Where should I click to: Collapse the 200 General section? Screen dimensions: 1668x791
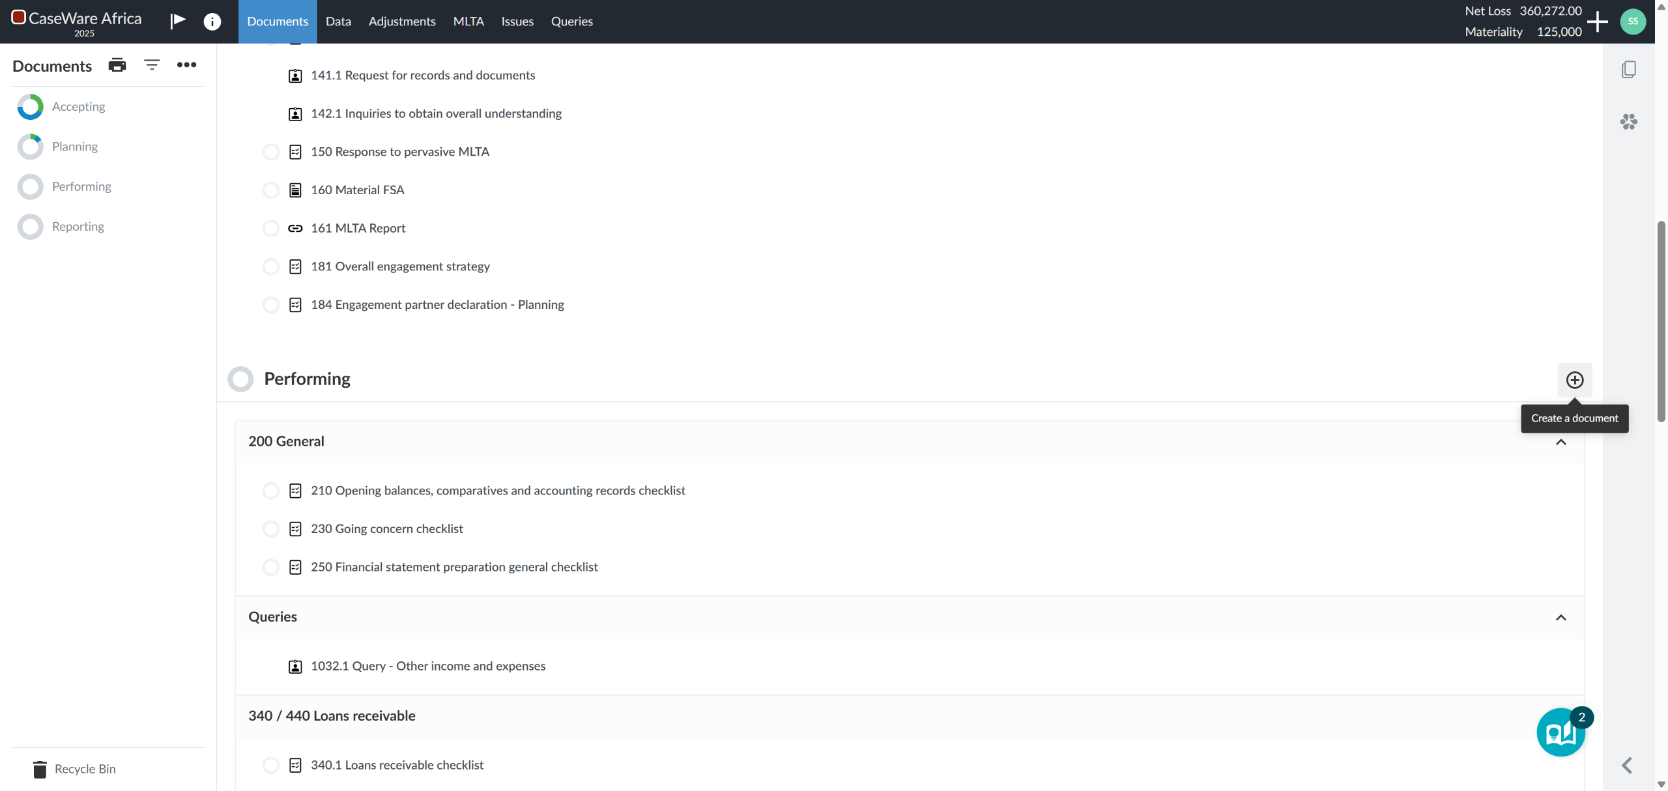[1560, 442]
